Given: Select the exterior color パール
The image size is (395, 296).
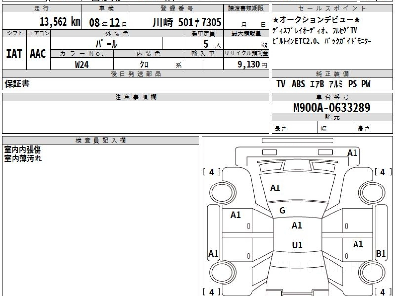Looking at the screenshot, I should tap(106, 43).
